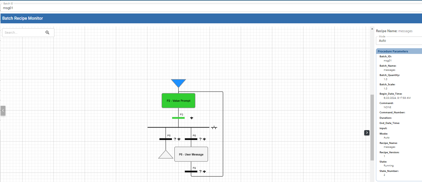Select the P6 transition bar

point(191,139)
